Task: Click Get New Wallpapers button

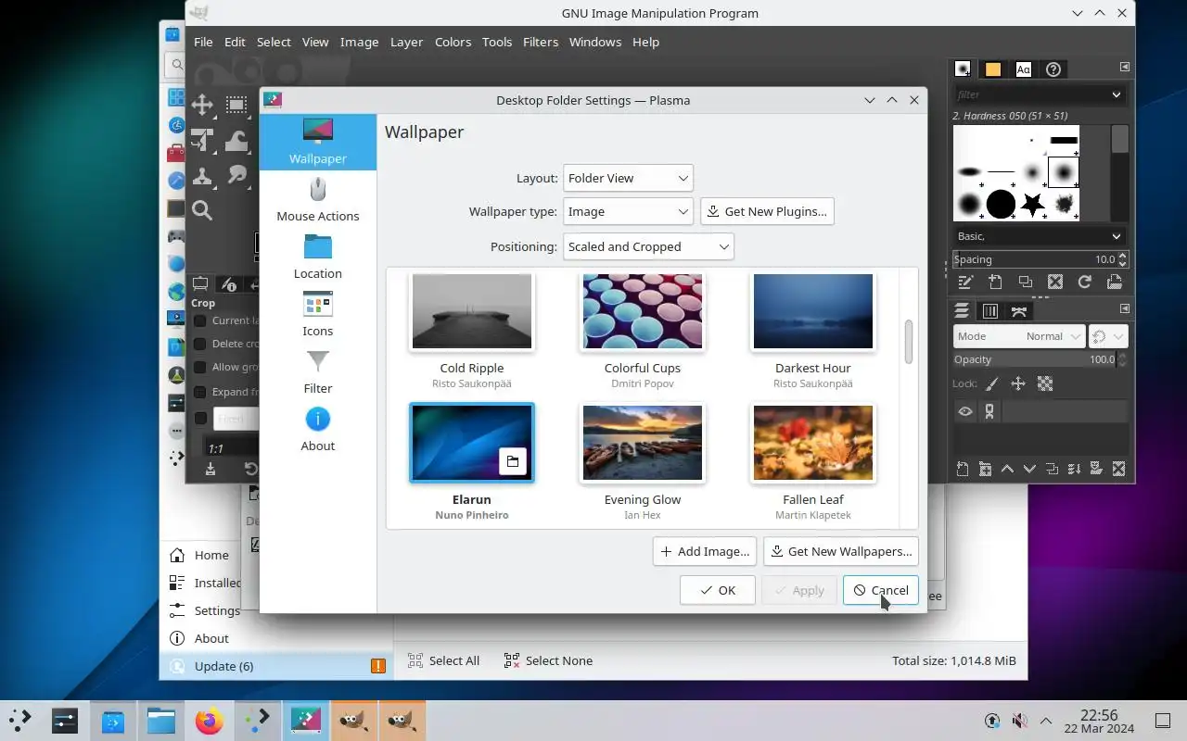Action: pos(841,551)
